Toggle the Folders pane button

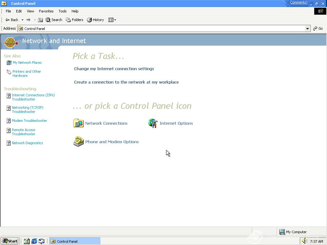tap(74, 20)
